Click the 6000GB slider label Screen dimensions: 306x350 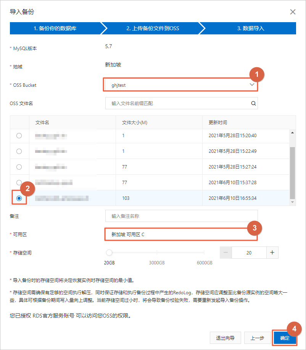pyautogui.click(x=205, y=263)
